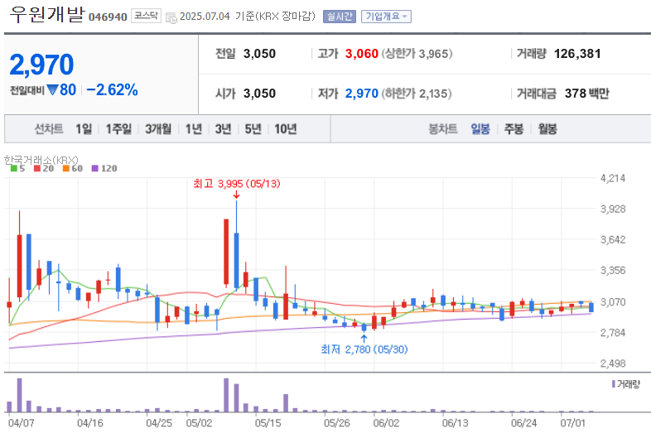The height and width of the screenshot is (433, 651).
Task: Click the 한국거래소(KRX) chart label
Action: pos(41,160)
